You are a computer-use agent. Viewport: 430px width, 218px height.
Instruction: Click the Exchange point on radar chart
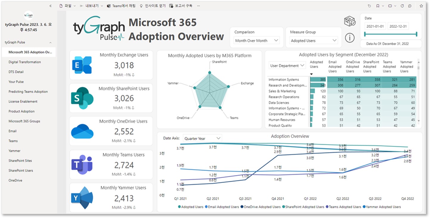point(228,86)
